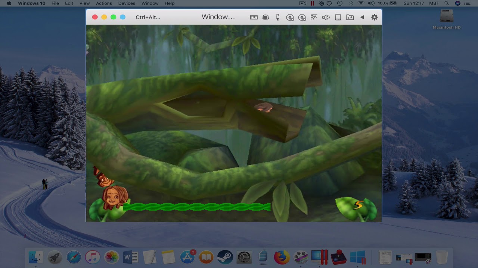Open Photos app in the Dock
The width and height of the screenshot is (478, 268).
pos(111,257)
